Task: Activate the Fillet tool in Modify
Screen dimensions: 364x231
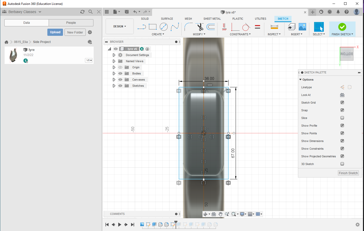Action: point(188,27)
